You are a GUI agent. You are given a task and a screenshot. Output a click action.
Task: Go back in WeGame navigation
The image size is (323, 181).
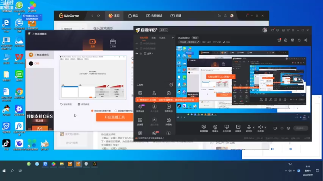(x=92, y=16)
